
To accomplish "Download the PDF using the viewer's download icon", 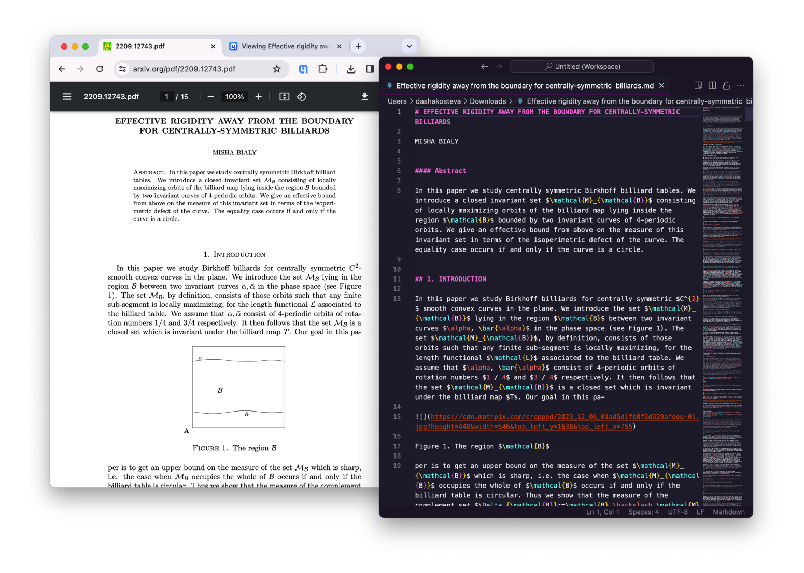I will click(x=364, y=96).
